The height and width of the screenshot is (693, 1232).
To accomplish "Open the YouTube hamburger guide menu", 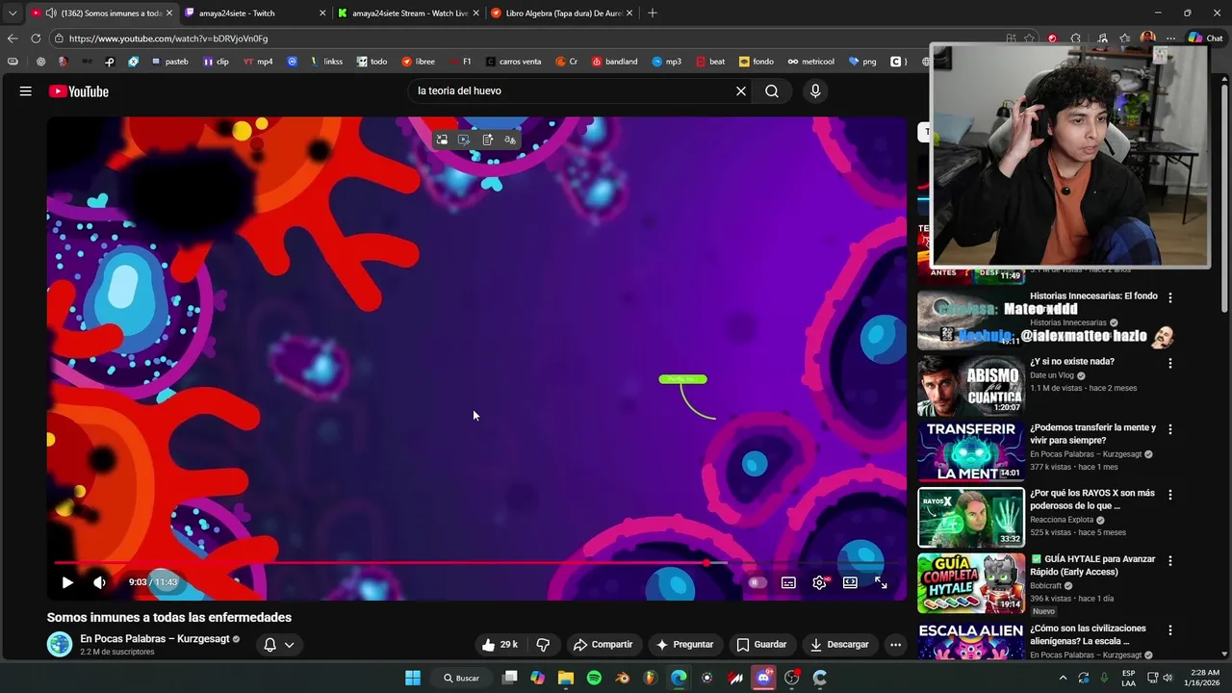I will (26, 91).
